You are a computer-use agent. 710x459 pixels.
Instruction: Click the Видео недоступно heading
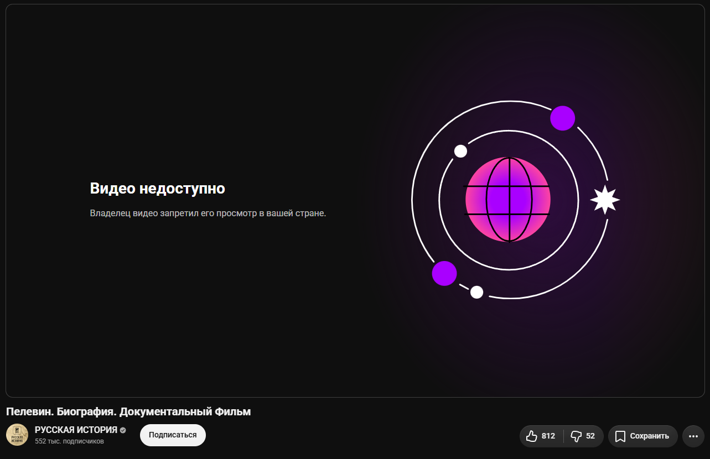158,189
